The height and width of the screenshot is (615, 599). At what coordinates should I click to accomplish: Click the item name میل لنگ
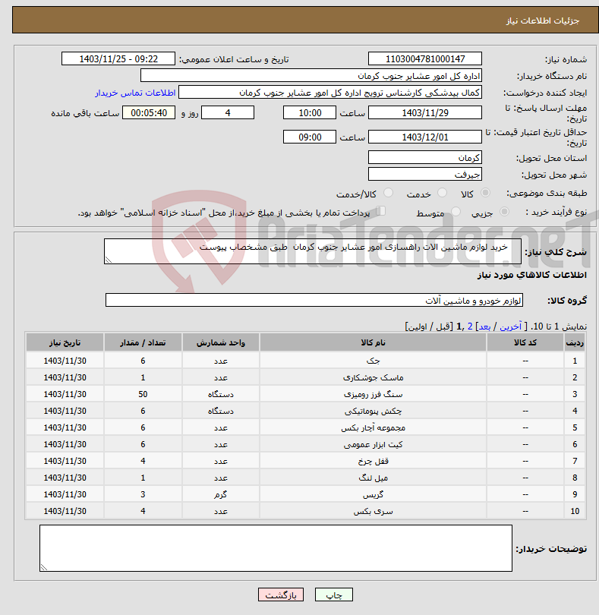coord(373,478)
